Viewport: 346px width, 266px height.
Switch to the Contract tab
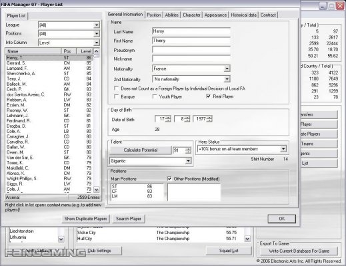[x=268, y=15]
